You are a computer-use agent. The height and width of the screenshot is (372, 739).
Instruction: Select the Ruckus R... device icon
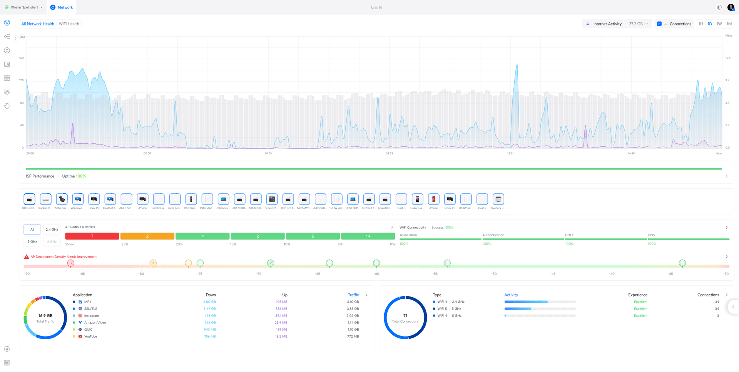click(45, 199)
